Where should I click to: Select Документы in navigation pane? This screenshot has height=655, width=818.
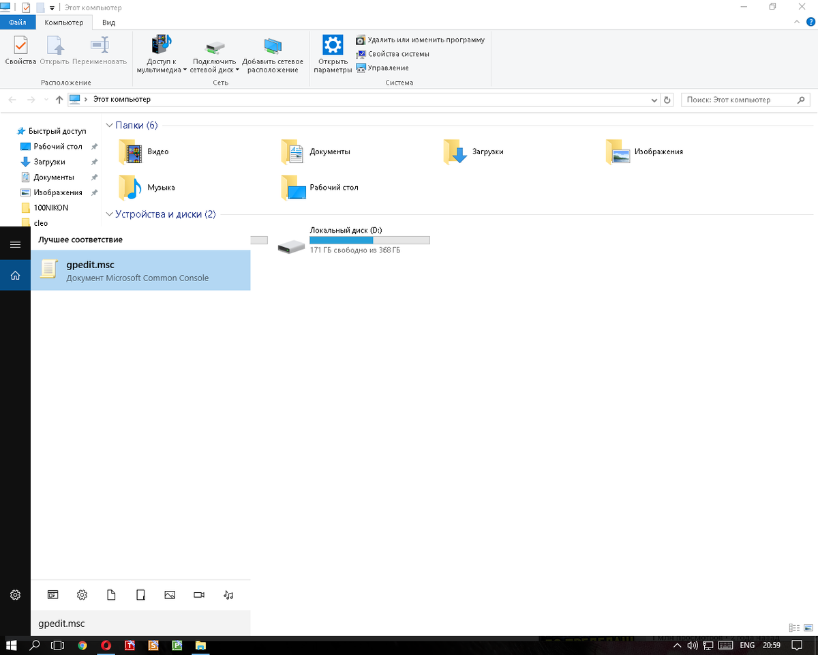pyautogui.click(x=47, y=177)
